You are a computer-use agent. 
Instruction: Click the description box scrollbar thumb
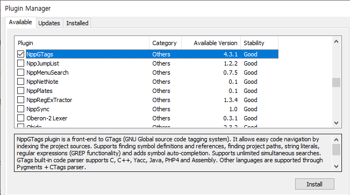[x=336, y=149]
